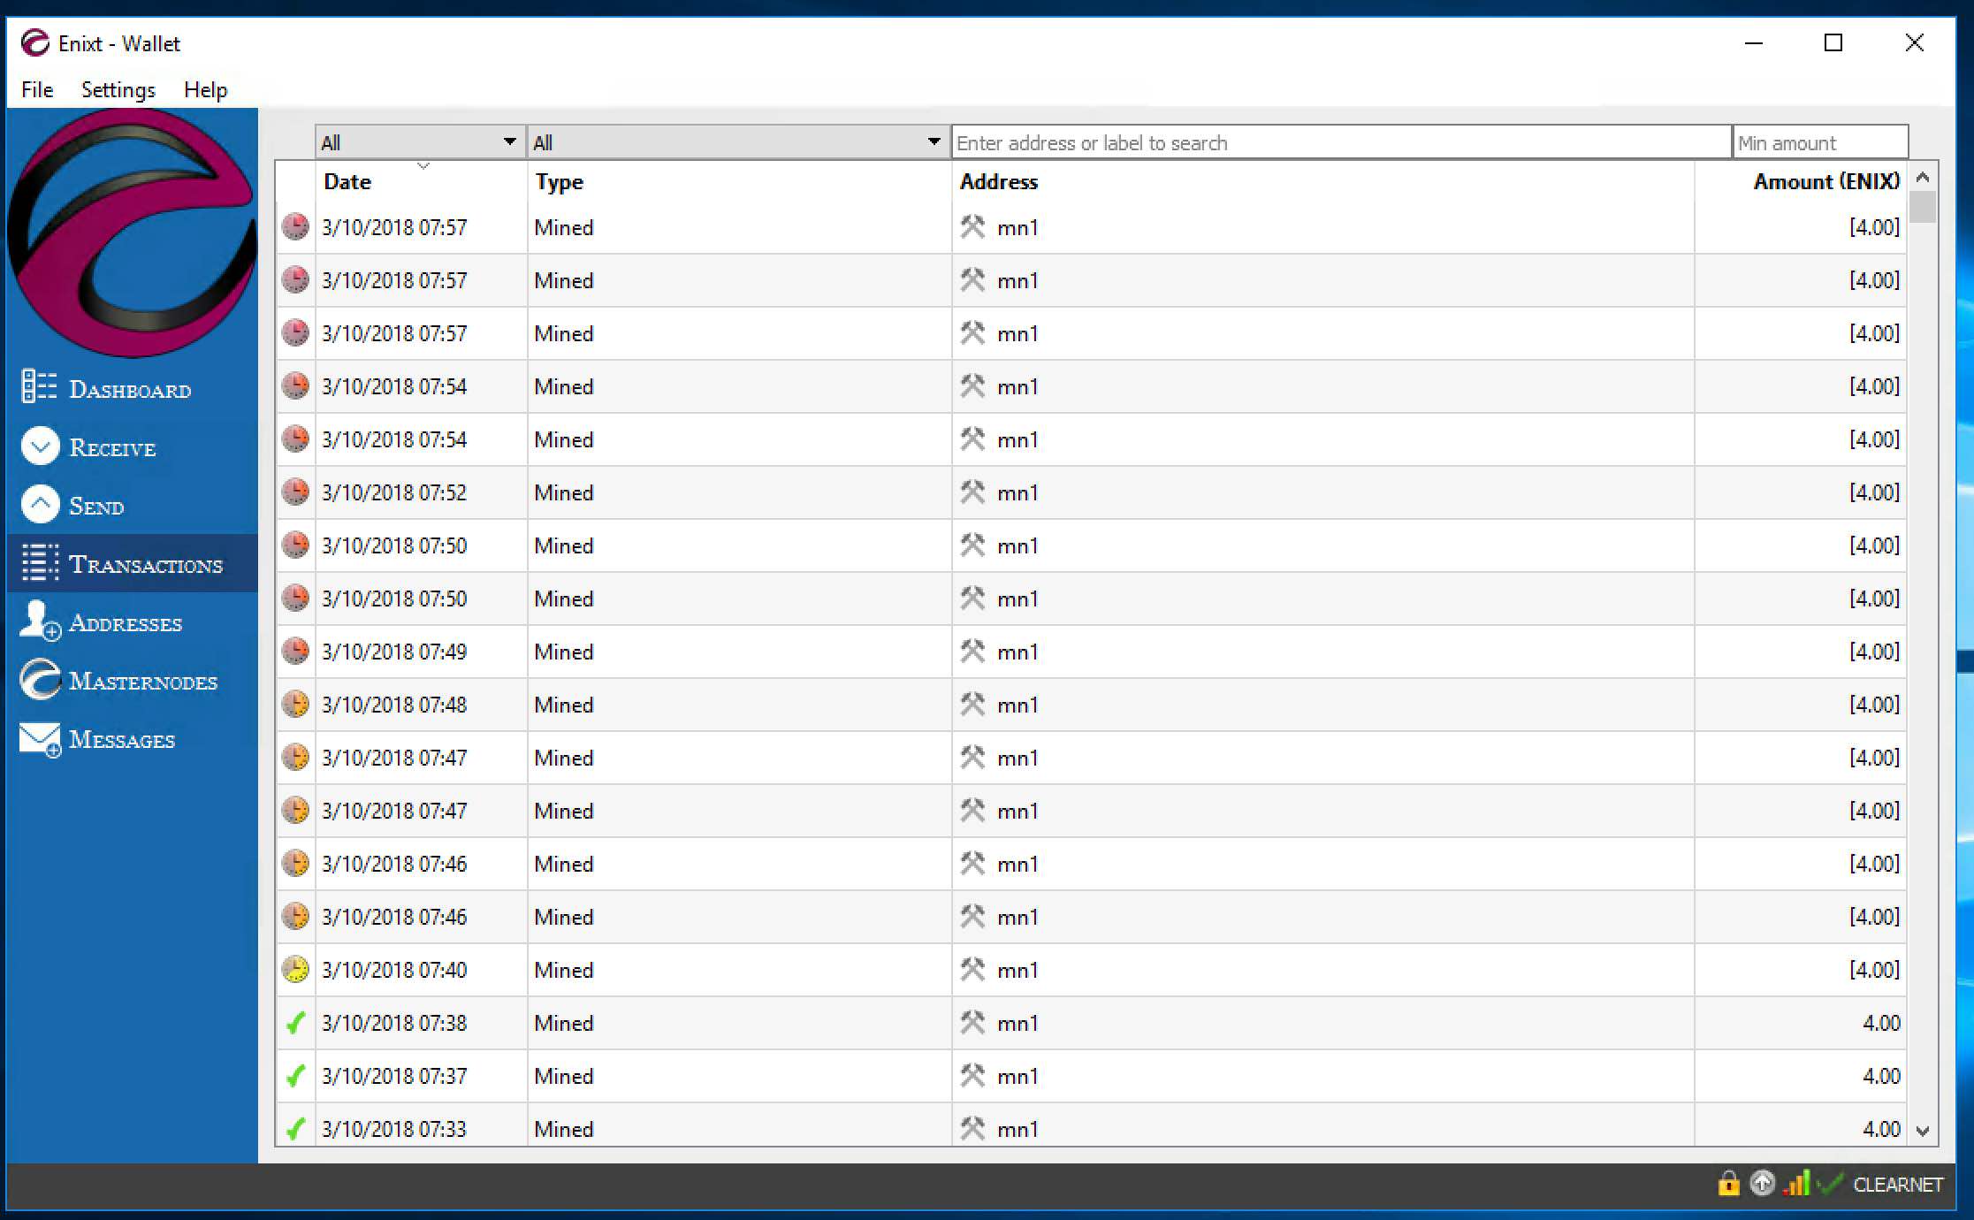The width and height of the screenshot is (1974, 1220).
Task: Click the mn1 address in 07:37 row
Action: [x=1017, y=1076]
